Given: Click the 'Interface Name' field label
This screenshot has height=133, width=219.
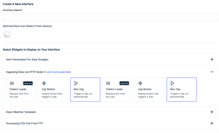Looking at the screenshot, I should click(x=13, y=10).
